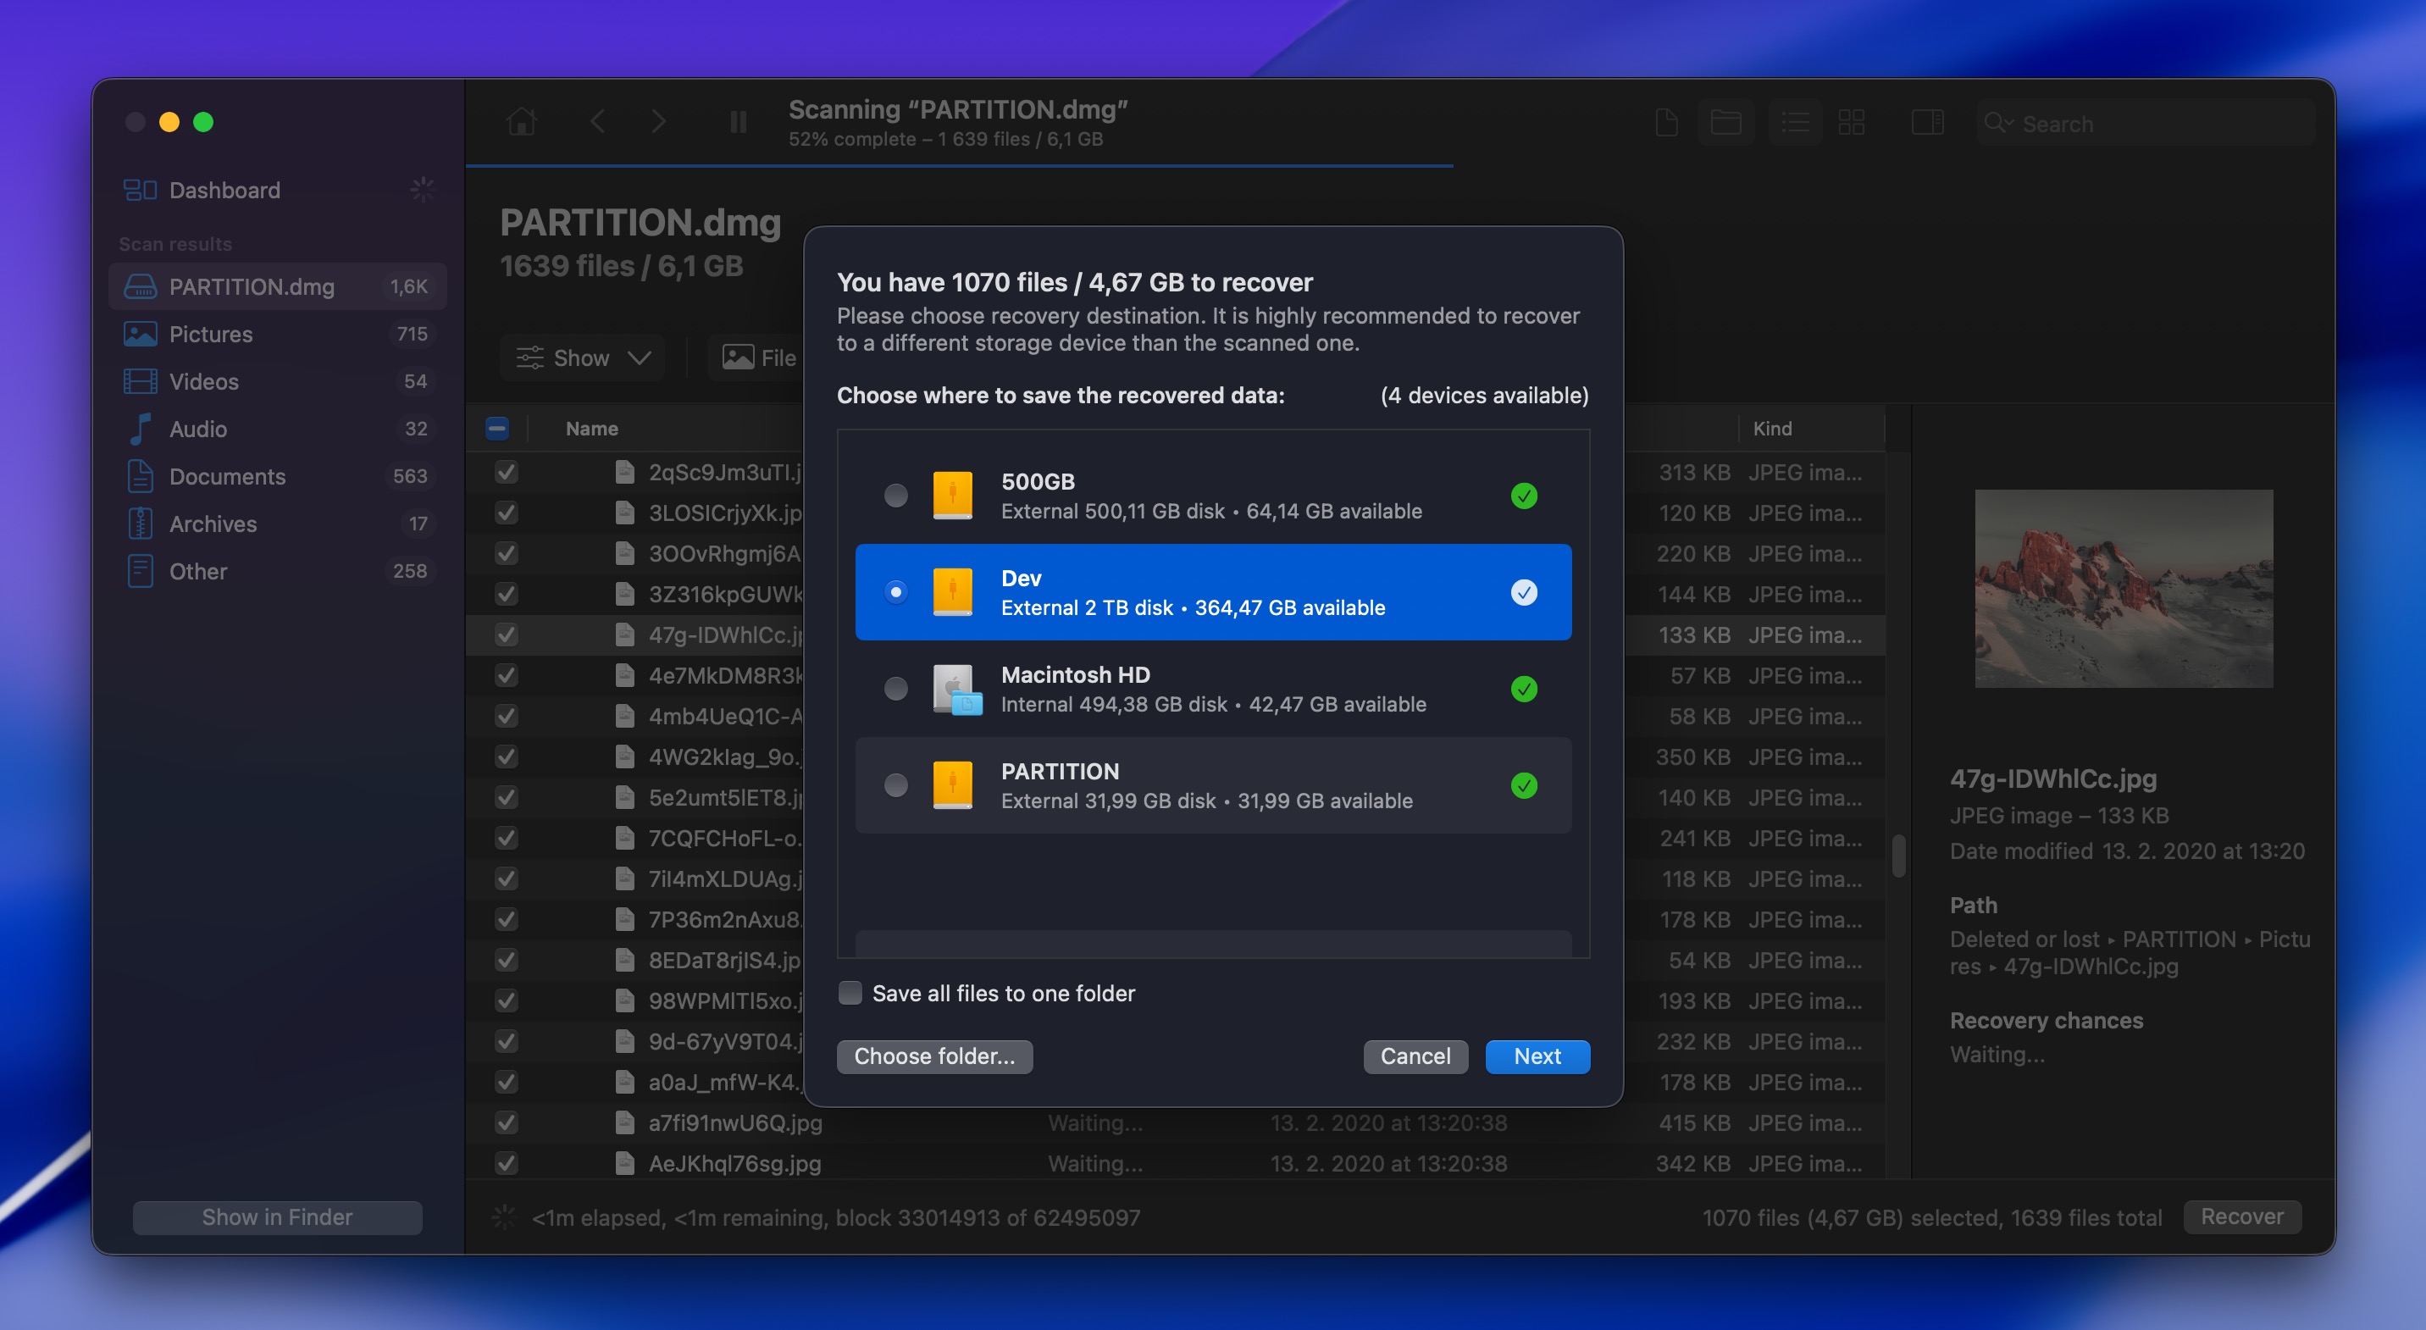Click the Next button
This screenshot has height=1330, width=2426.
(1537, 1056)
